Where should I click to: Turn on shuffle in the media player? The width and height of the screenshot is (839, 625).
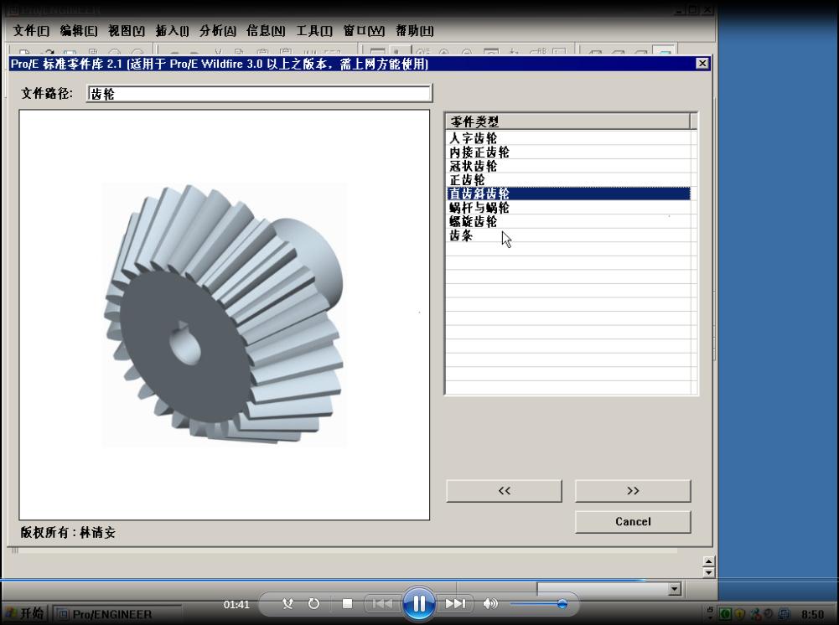click(287, 603)
